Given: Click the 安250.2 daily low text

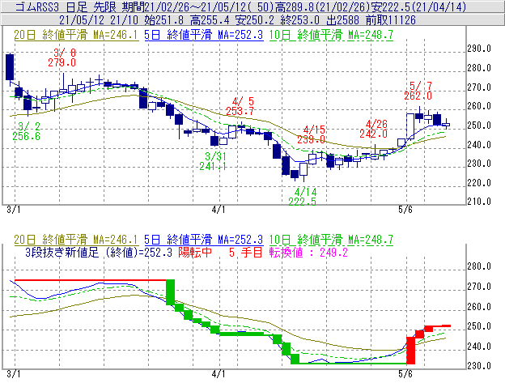Looking at the screenshot, I should click(x=254, y=20).
